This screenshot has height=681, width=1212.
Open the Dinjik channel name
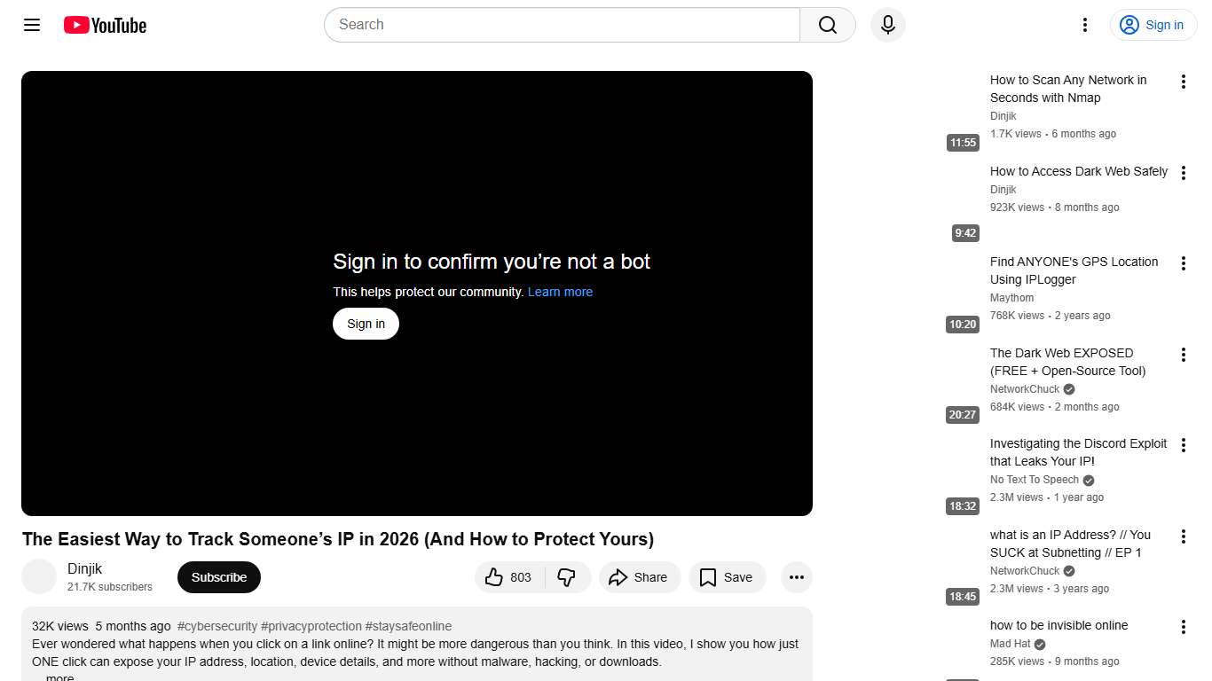point(85,568)
